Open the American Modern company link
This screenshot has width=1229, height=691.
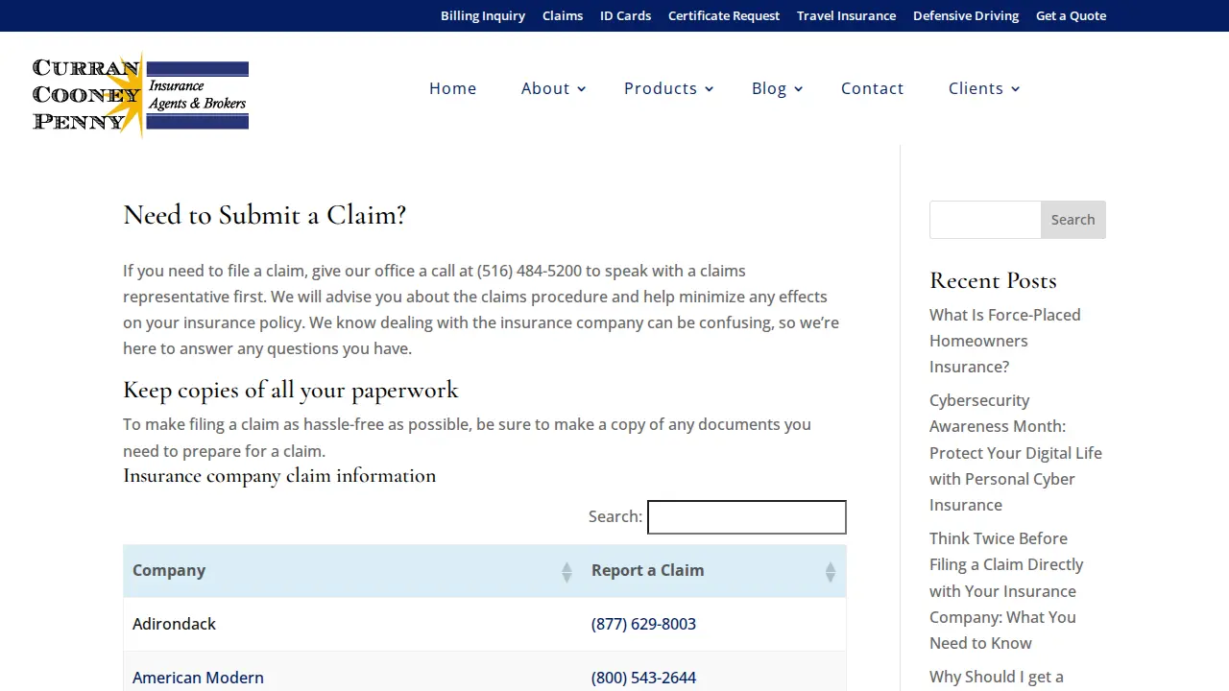point(198,678)
